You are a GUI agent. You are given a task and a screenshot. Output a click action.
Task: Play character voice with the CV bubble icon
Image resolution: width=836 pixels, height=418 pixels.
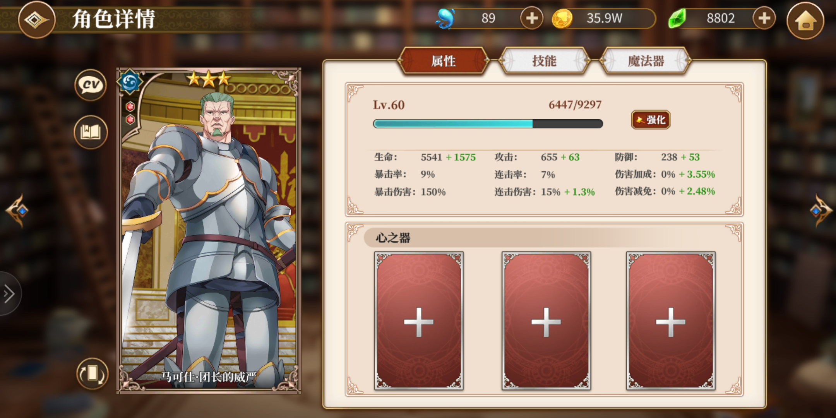[91, 85]
